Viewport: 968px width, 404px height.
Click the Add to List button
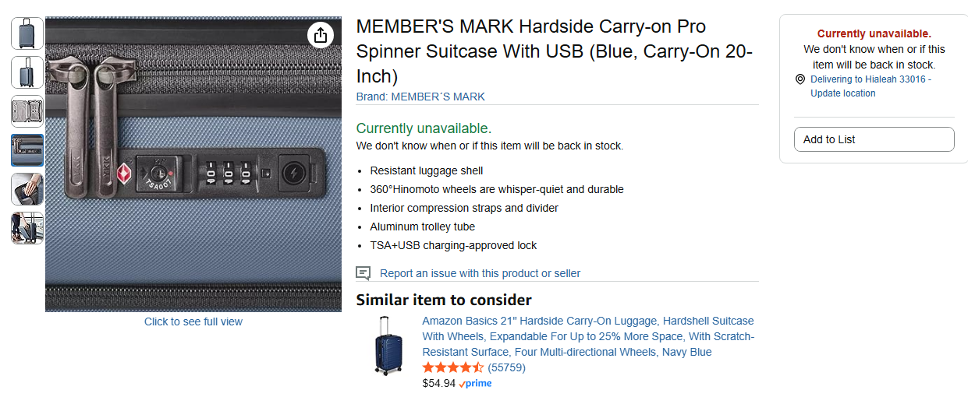tap(874, 139)
